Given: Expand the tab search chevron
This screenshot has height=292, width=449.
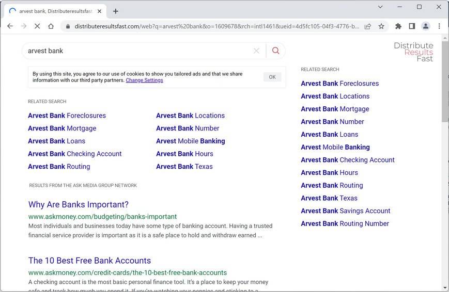Looking at the screenshot, I should [380, 7].
